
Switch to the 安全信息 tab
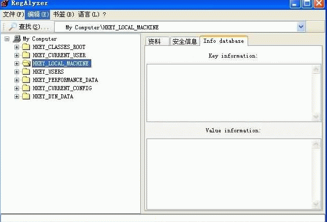click(x=185, y=41)
